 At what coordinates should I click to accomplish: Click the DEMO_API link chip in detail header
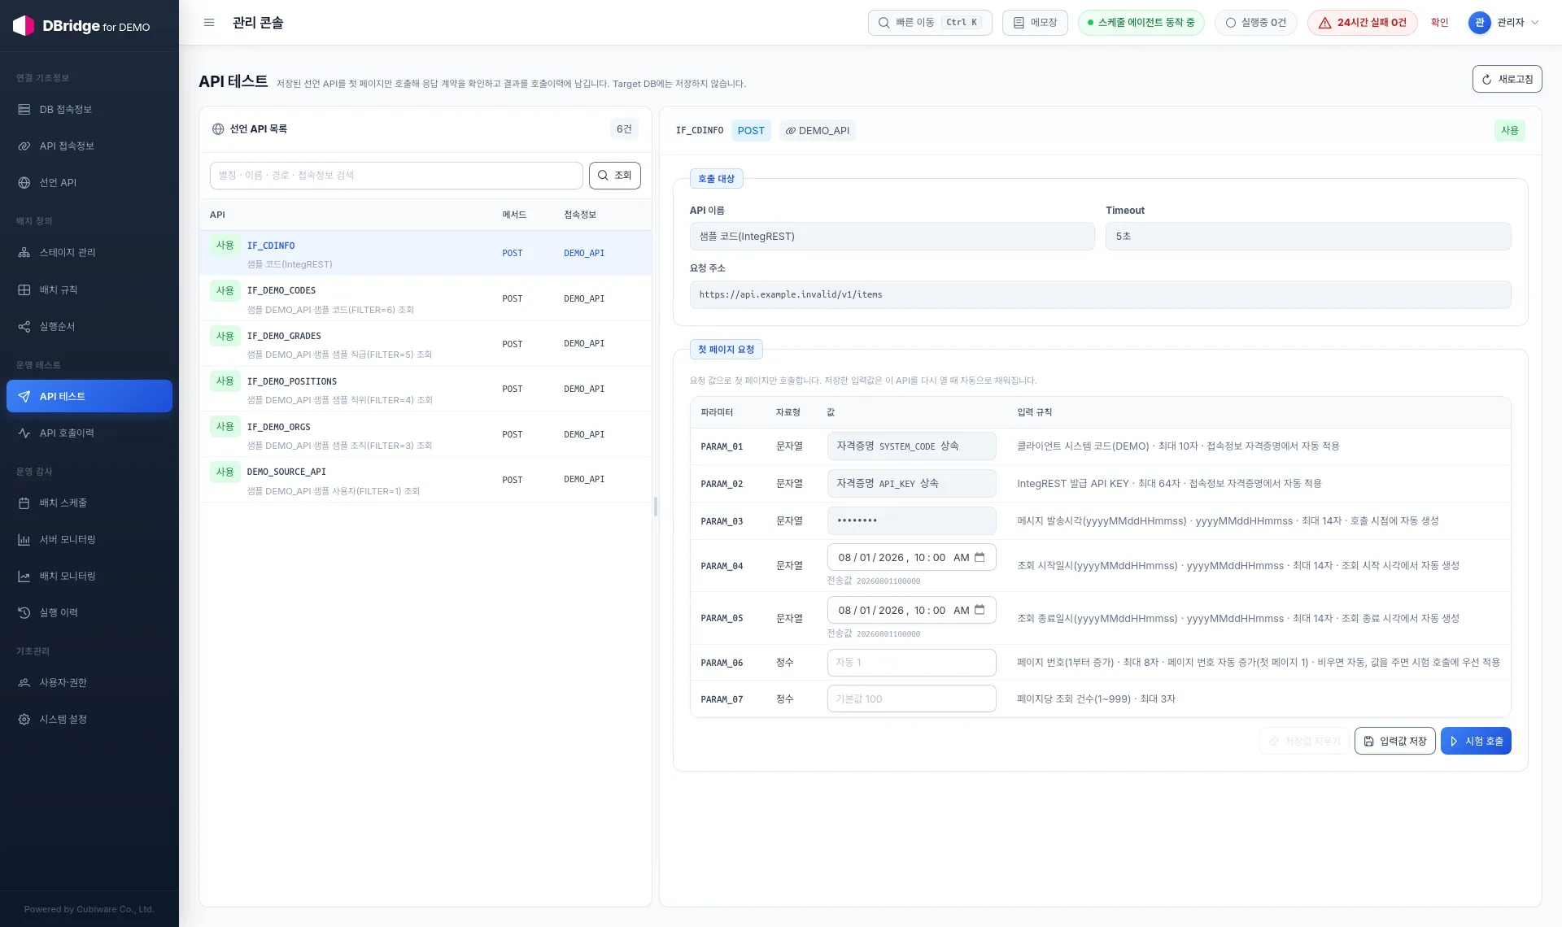[818, 131]
